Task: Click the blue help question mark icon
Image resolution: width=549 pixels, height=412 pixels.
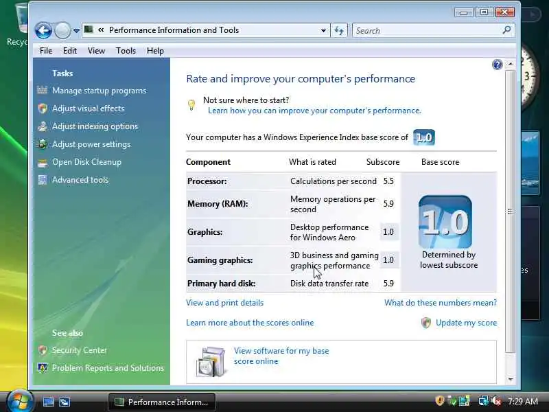Action: click(x=497, y=65)
